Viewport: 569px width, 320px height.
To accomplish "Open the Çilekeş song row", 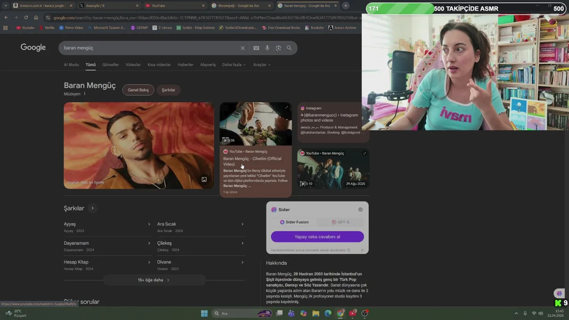I will pos(200,246).
